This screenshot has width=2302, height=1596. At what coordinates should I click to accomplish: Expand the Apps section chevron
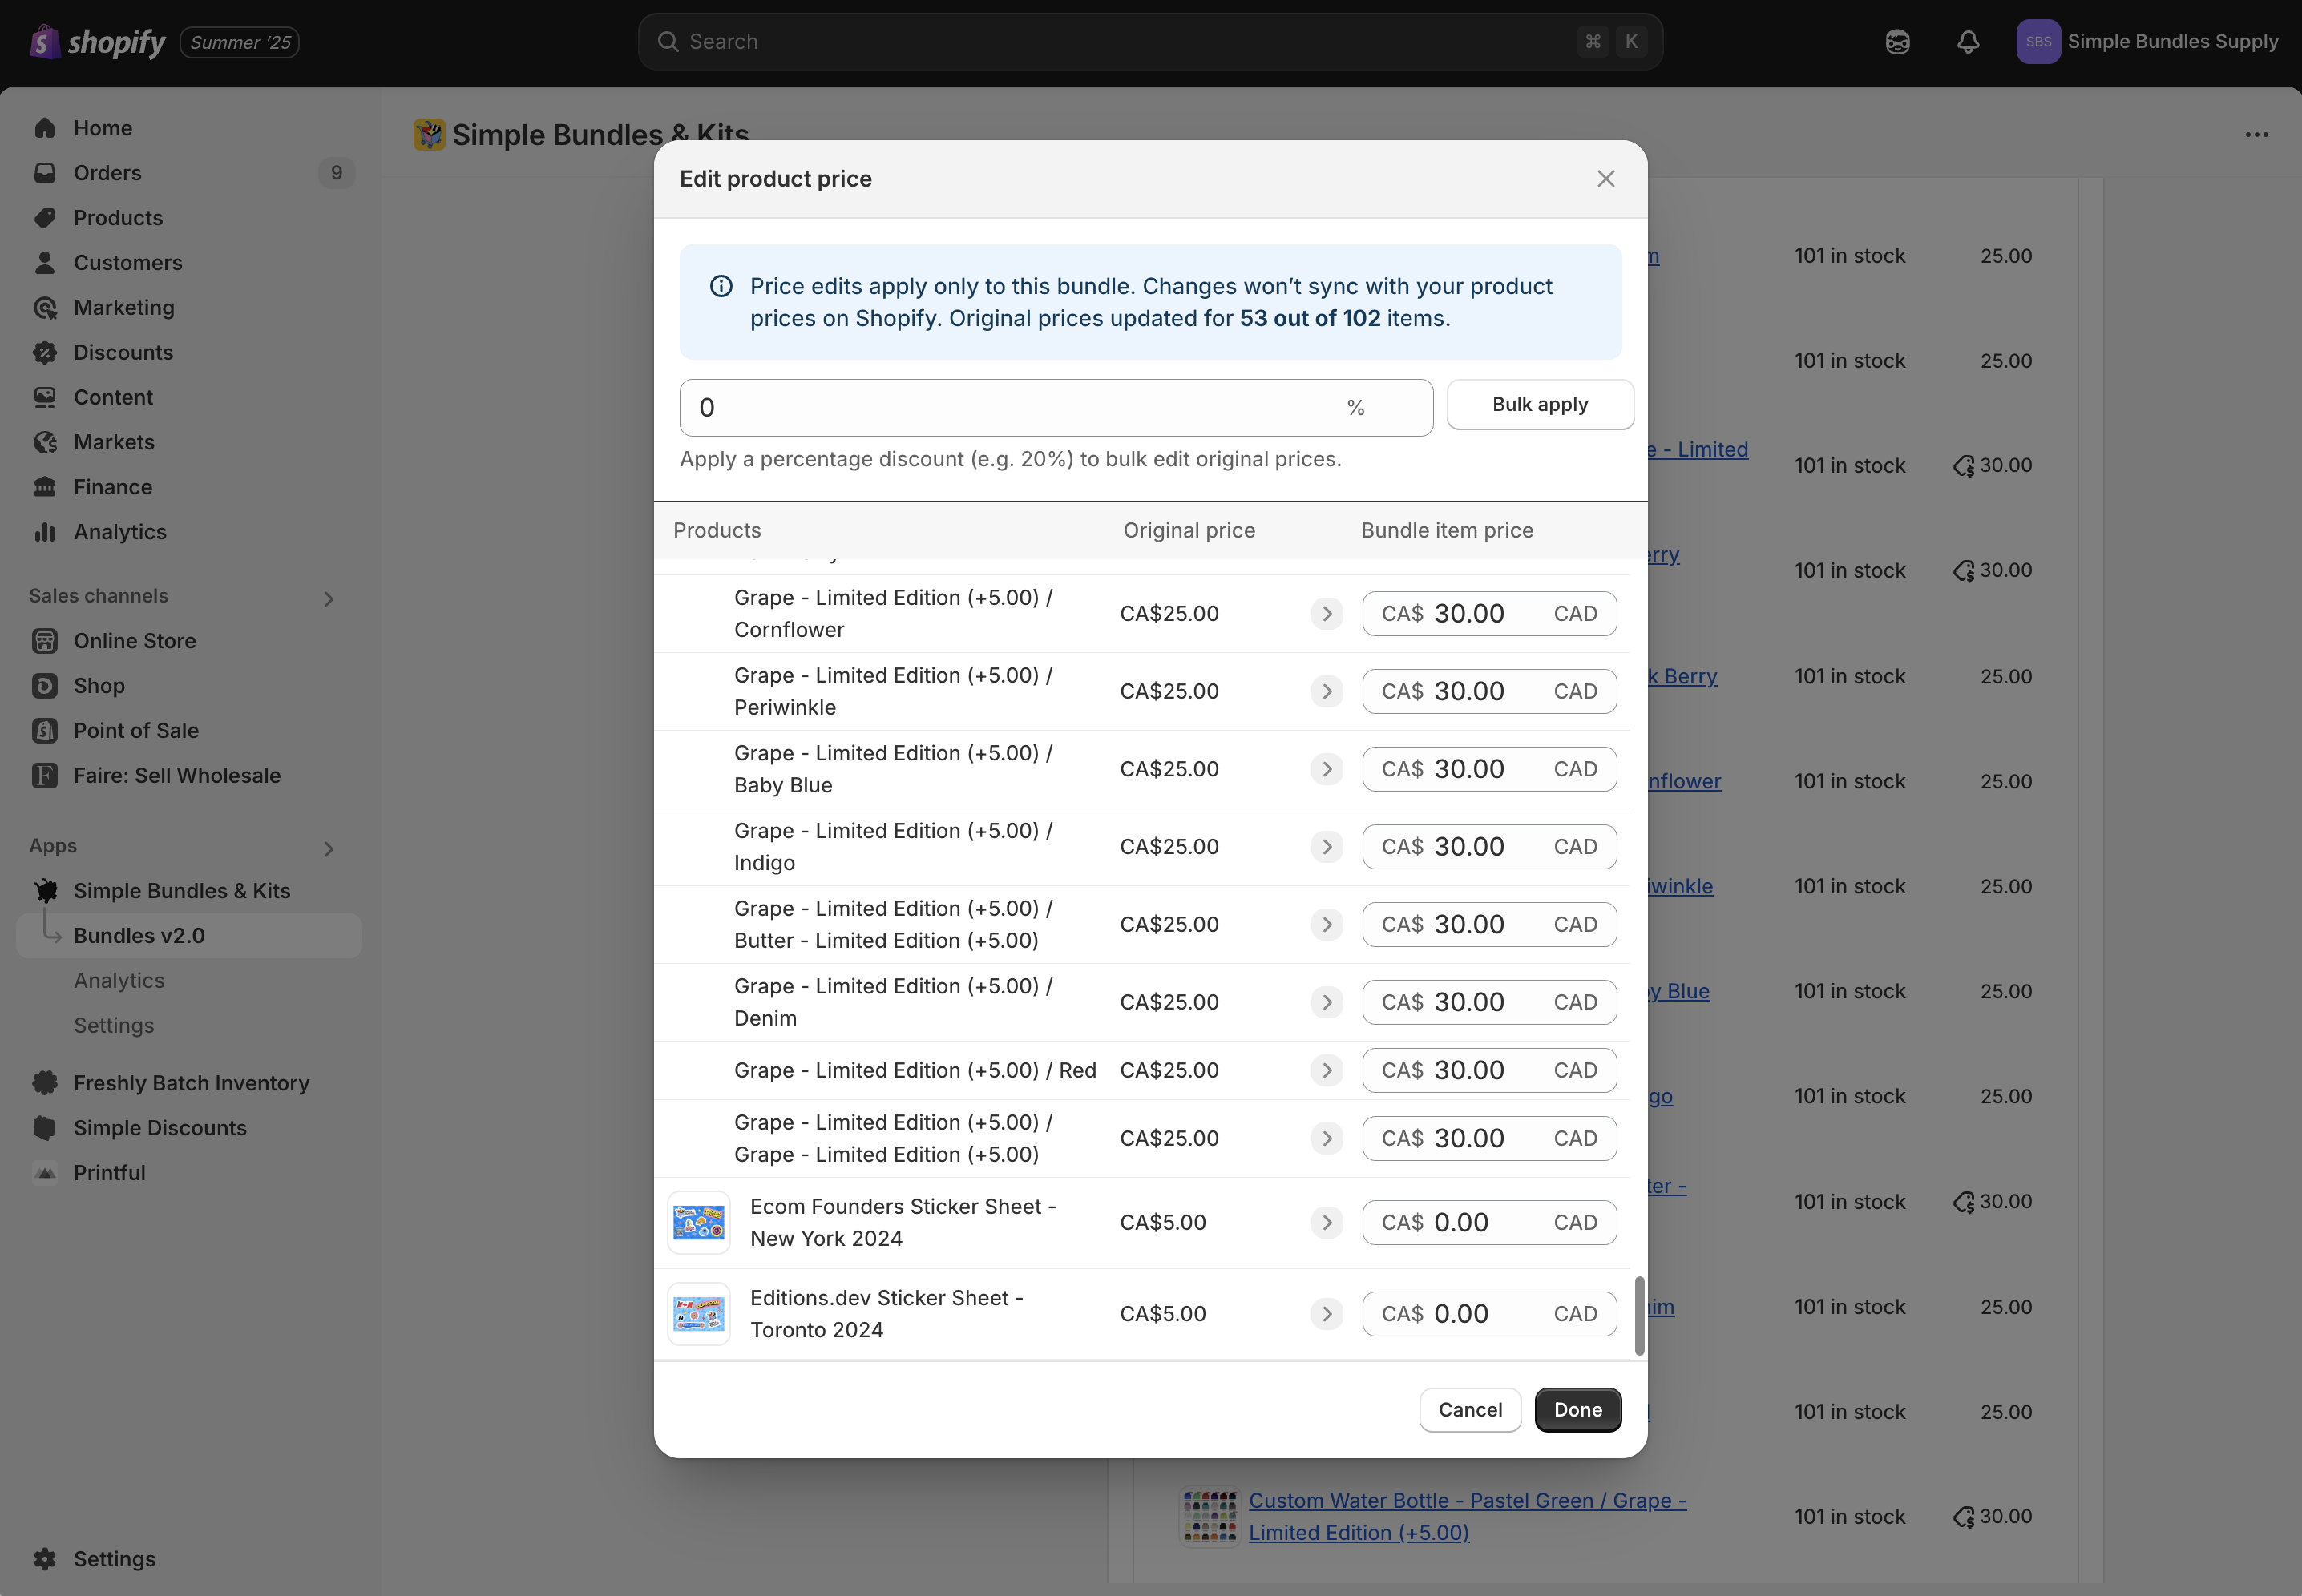click(x=329, y=849)
